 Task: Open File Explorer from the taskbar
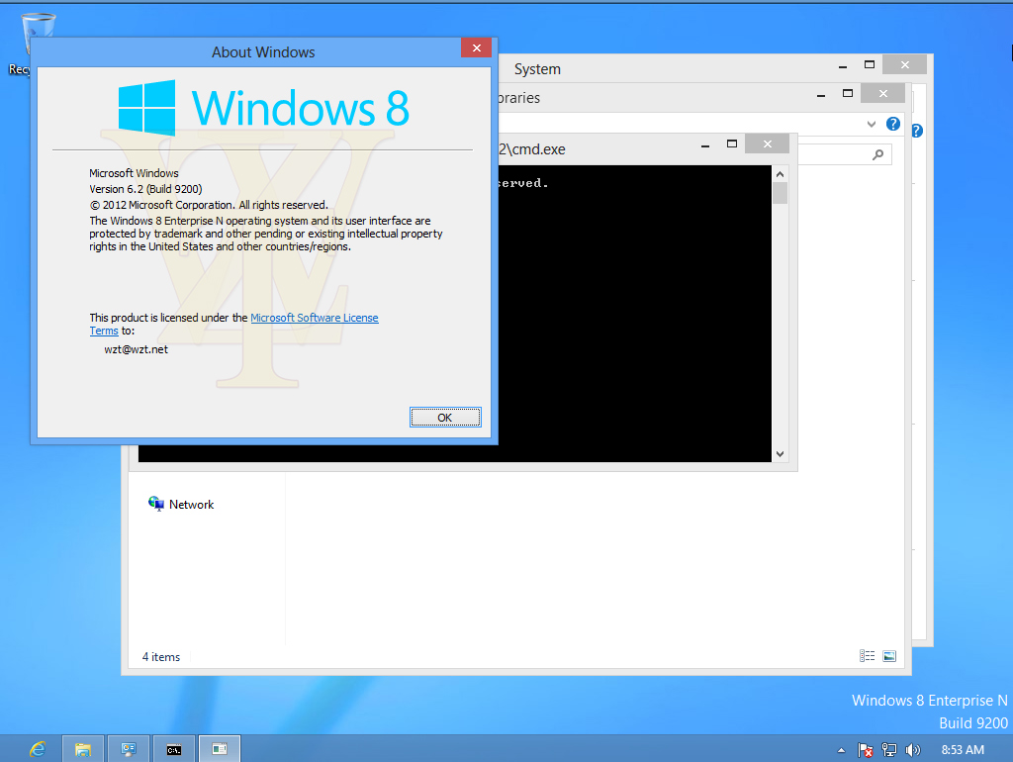pyautogui.click(x=83, y=748)
